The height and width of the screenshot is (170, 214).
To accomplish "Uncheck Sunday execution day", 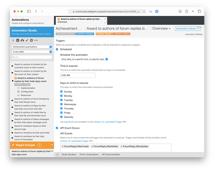I will (61, 91).
